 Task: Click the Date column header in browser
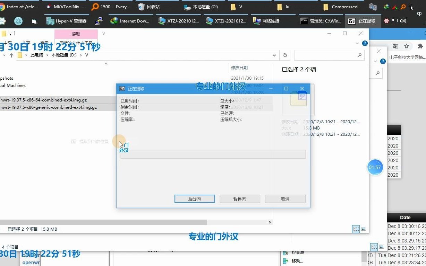pyautogui.click(x=405, y=218)
